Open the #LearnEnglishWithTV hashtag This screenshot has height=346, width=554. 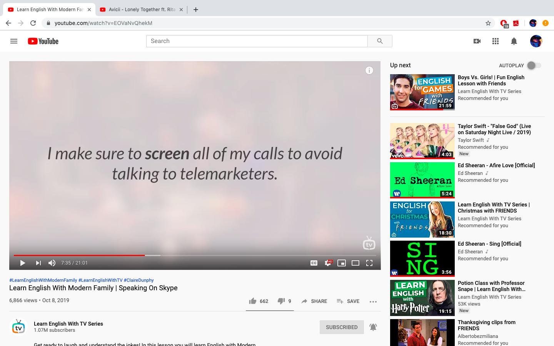[x=100, y=280]
